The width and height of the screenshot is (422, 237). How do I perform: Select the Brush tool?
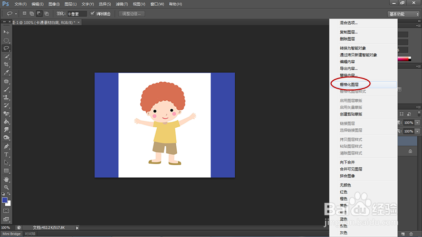click(6, 89)
